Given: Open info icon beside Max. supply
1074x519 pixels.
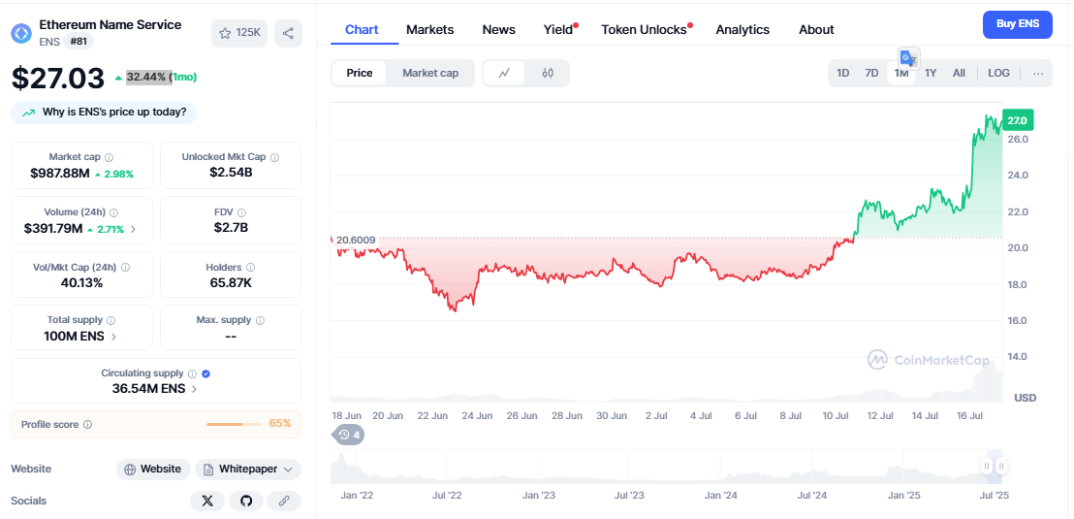Looking at the screenshot, I should (261, 320).
